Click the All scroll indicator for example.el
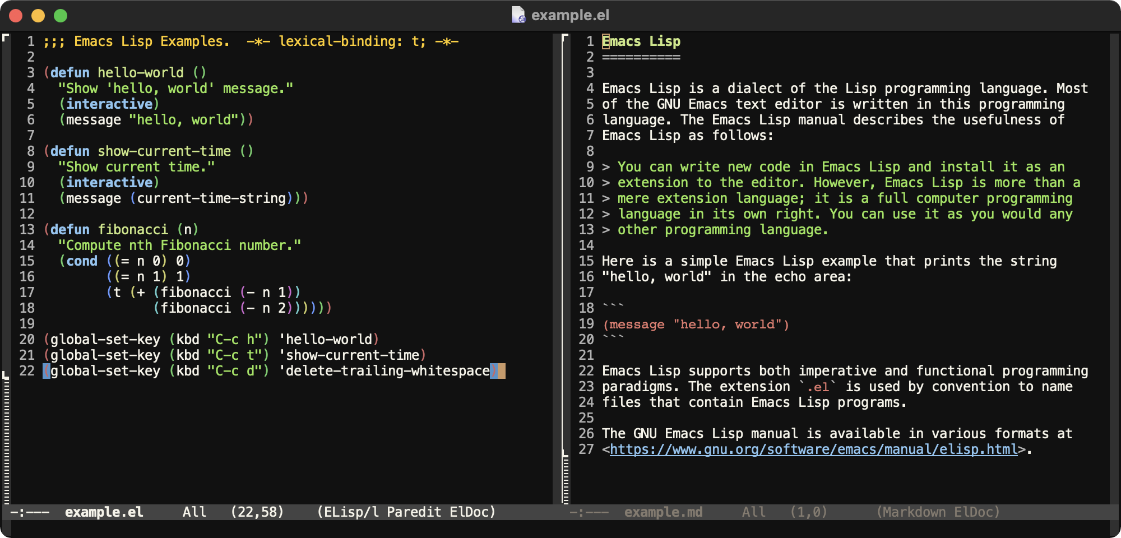 coord(194,512)
